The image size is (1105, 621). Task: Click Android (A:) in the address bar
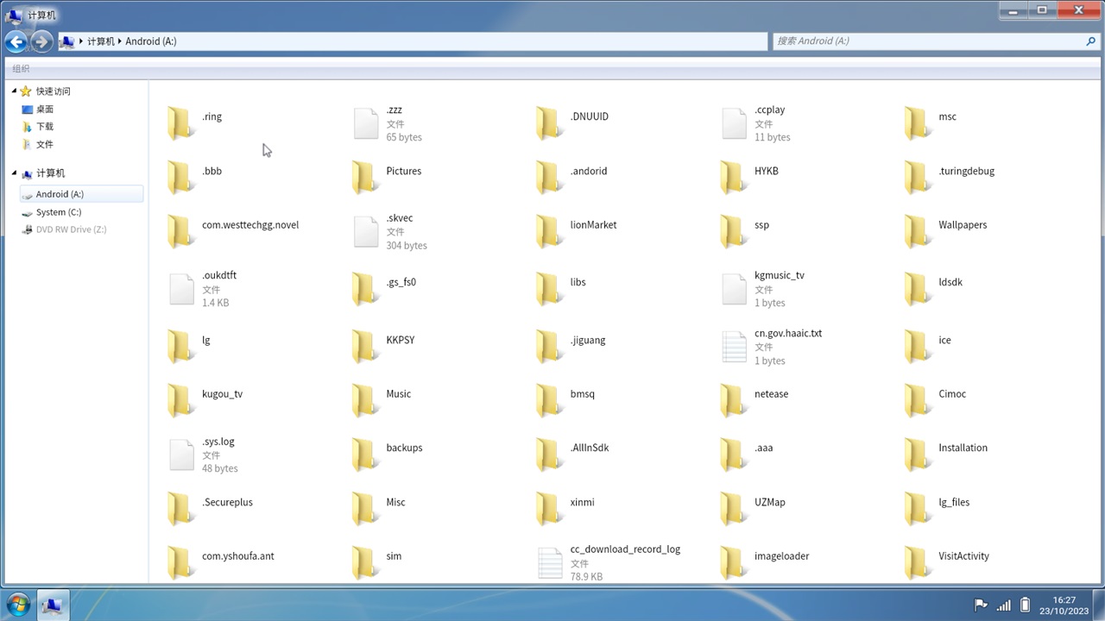coord(151,41)
